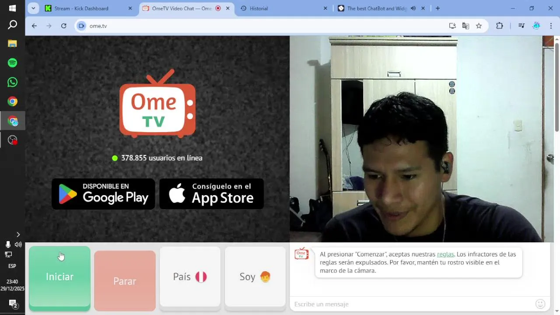Go back to the previous page
The image size is (560, 315).
(x=34, y=26)
